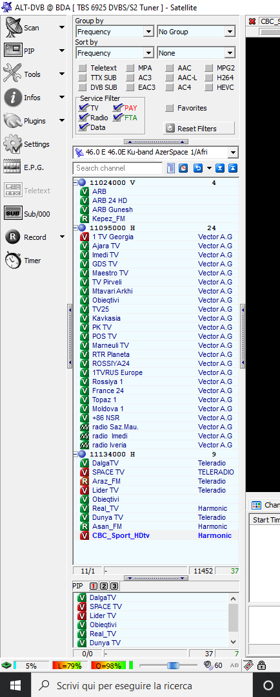
Task: Click the clock pie icon beside search
Action: (183, 168)
